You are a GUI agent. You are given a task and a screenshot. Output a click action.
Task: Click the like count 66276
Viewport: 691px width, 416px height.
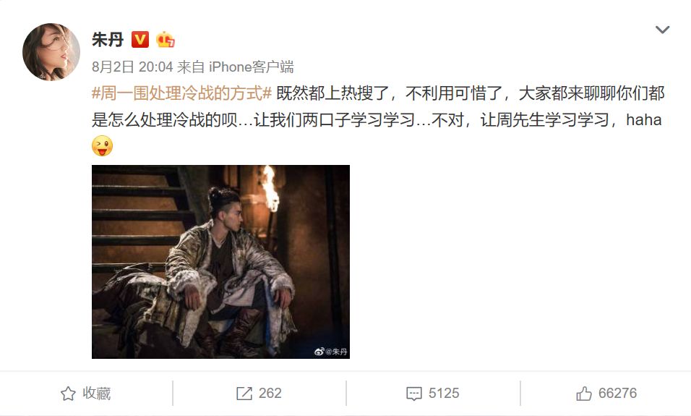pyautogui.click(x=617, y=393)
